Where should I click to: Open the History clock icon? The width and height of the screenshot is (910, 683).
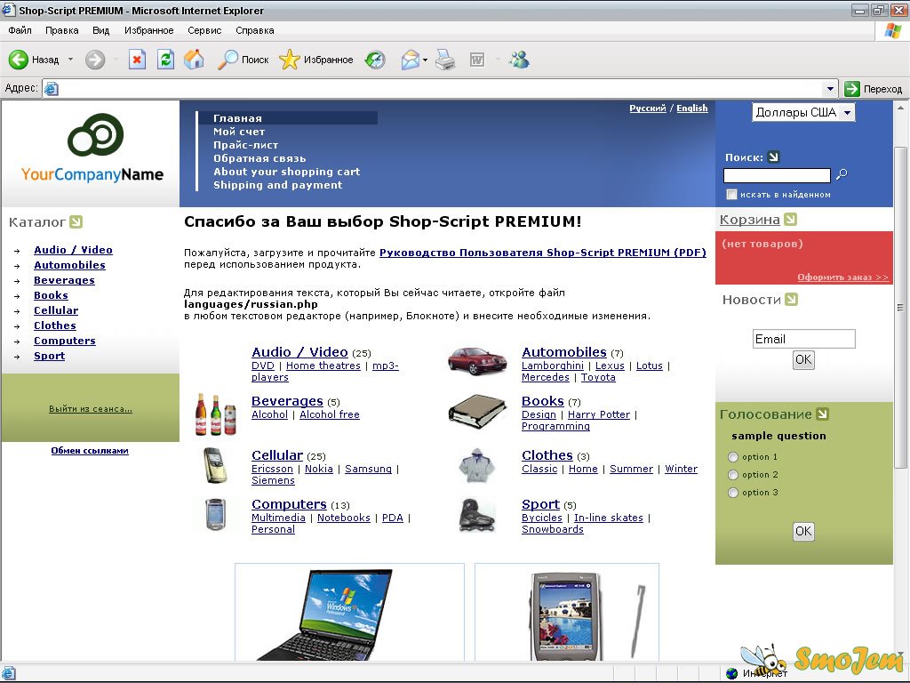(x=375, y=60)
